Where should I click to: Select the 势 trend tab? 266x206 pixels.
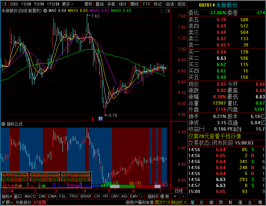pyautogui.click(x=221, y=202)
